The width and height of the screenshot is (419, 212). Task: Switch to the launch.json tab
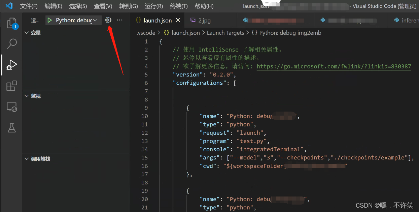[x=158, y=21]
